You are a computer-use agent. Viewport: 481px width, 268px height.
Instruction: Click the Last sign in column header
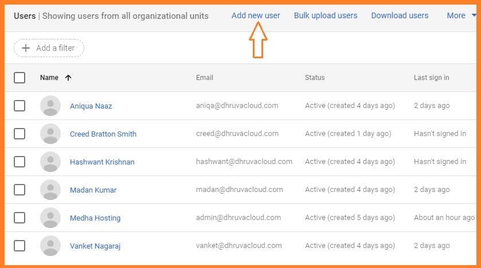coord(431,78)
